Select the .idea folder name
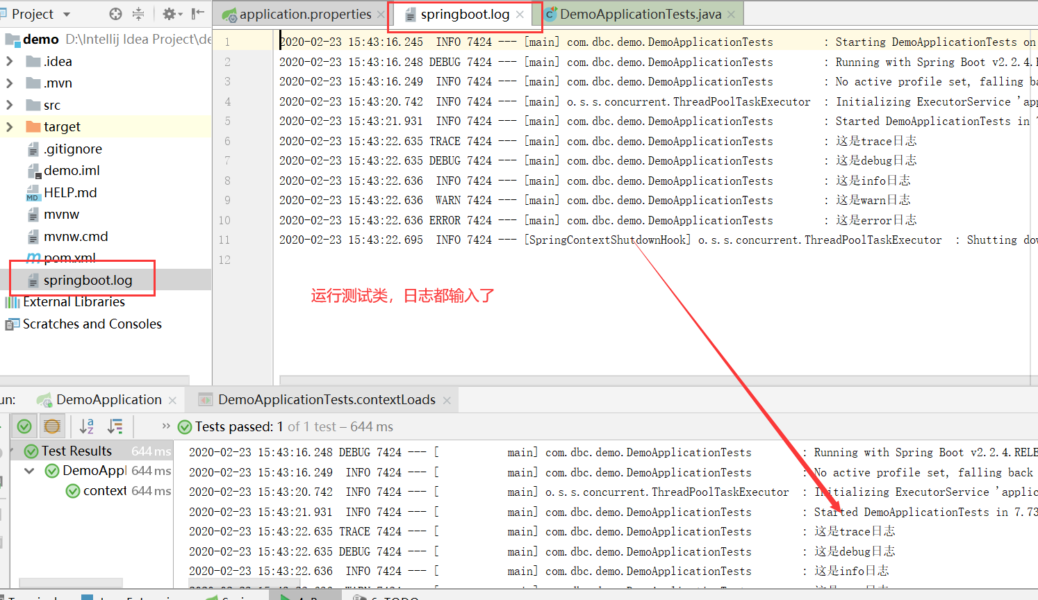The image size is (1038, 600). click(x=58, y=61)
